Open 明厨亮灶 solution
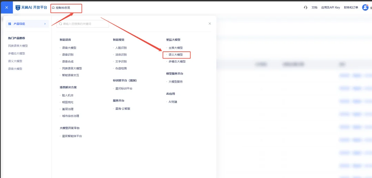372x178 pixels. point(68,102)
